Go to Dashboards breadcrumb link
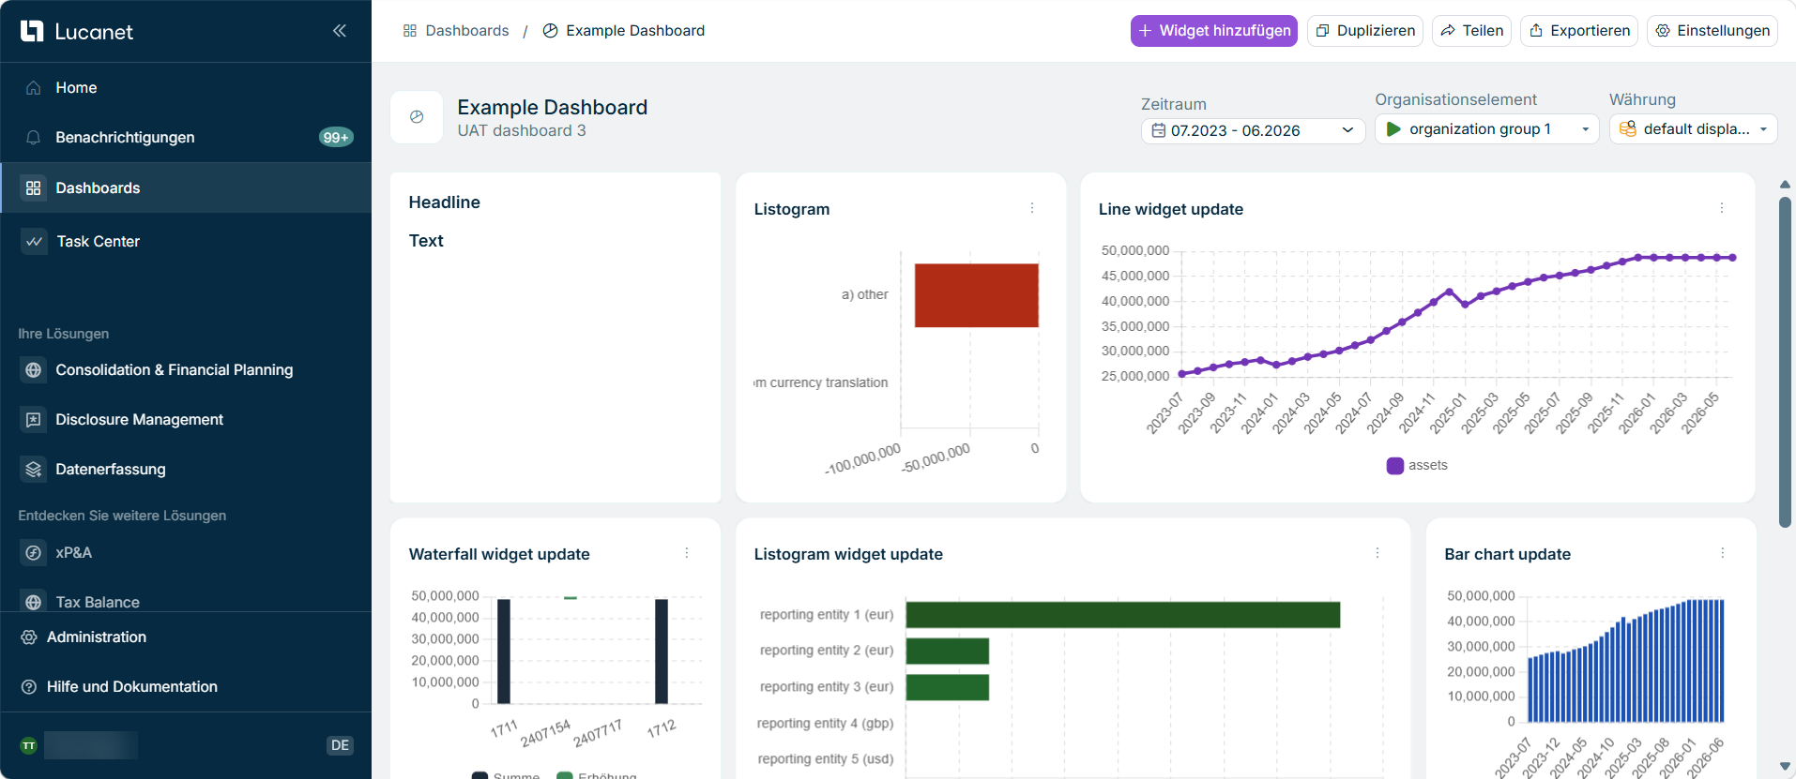 pyautogui.click(x=456, y=31)
